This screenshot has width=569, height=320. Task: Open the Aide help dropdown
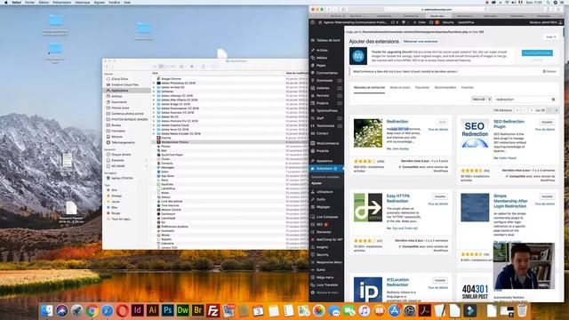(x=550, y=37)
